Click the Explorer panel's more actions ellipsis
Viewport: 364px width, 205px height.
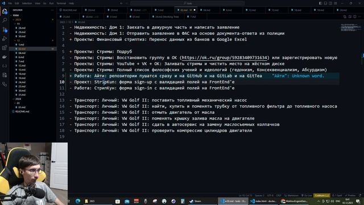[52, 10]
